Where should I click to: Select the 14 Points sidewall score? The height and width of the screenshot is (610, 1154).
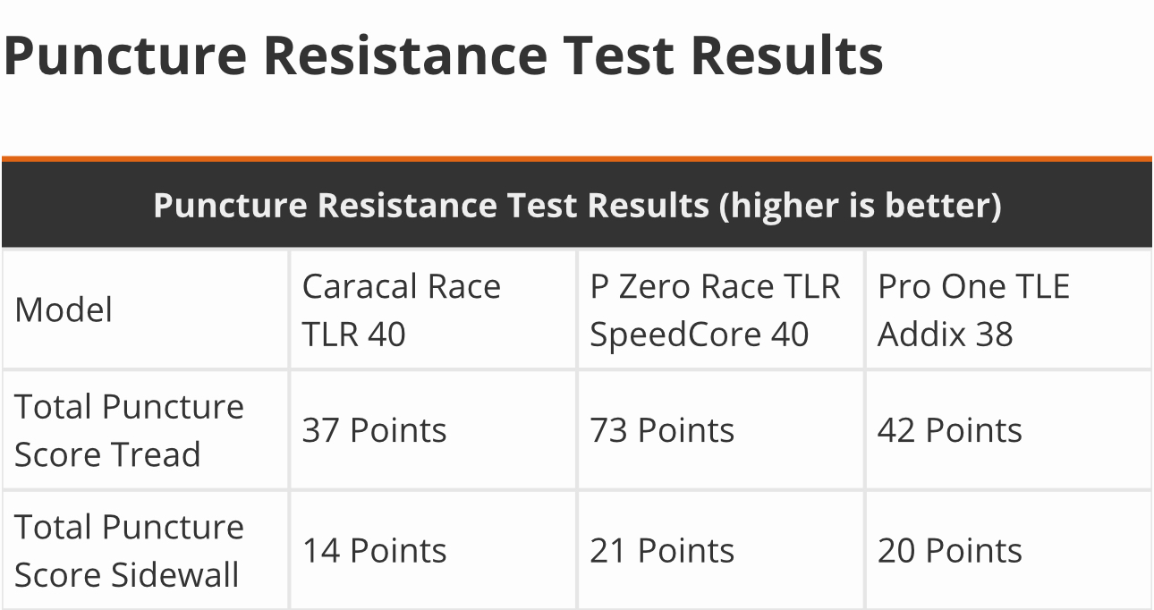pyautogui.click(x=374, y=550)
